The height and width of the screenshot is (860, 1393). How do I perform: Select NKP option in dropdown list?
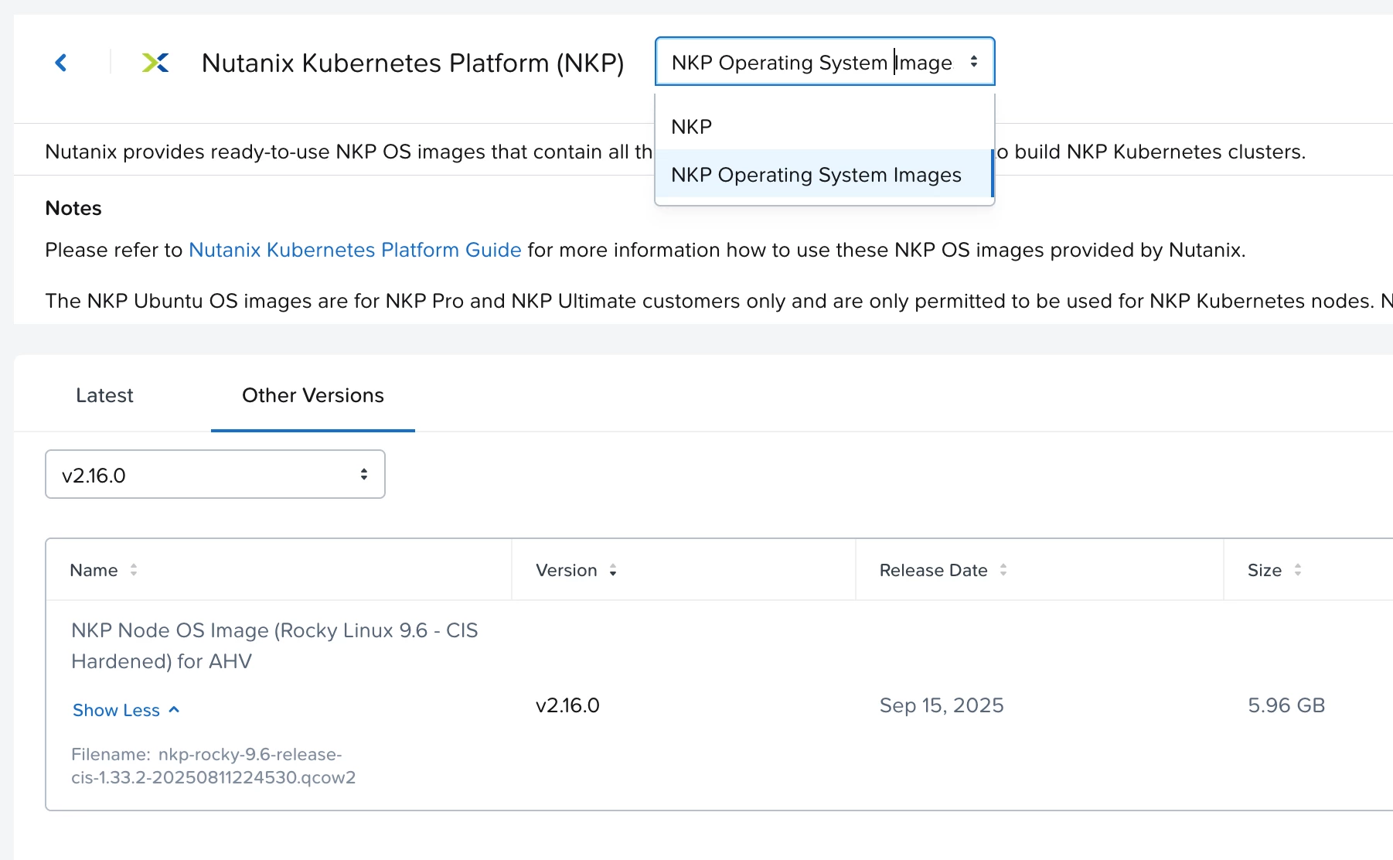coord(692,127)
